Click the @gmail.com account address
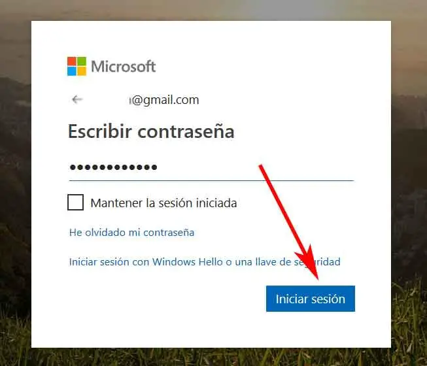This screenshot has width=427, height=366. pyautogui.click(x=164, y=100)
